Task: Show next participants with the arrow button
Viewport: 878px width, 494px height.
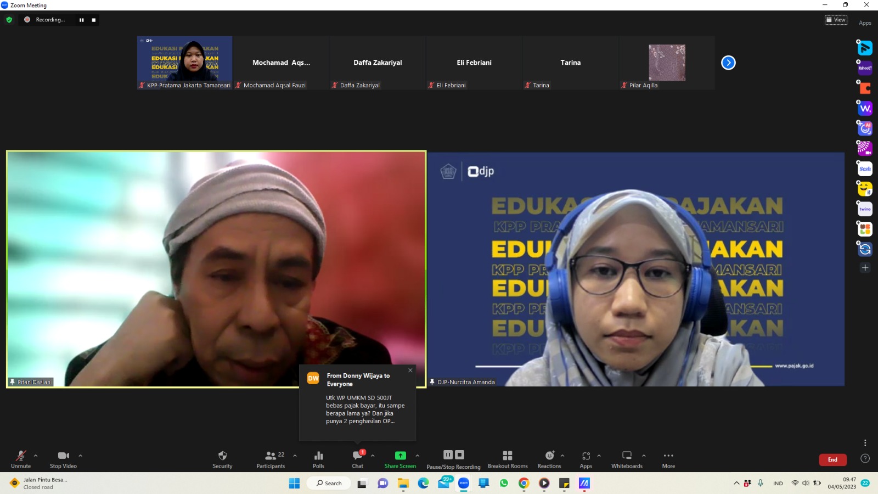Action: [x=728, y=63]
